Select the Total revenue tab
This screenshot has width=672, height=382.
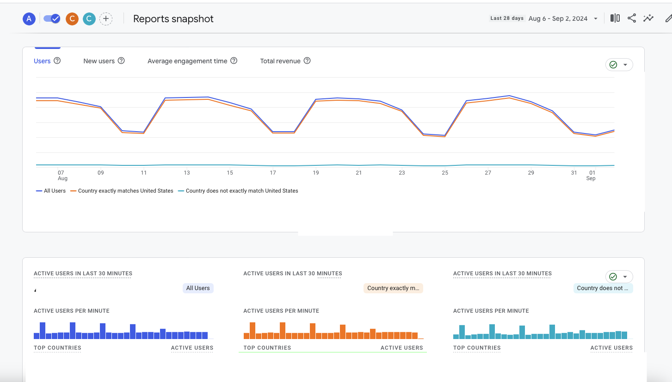(280, 61)
